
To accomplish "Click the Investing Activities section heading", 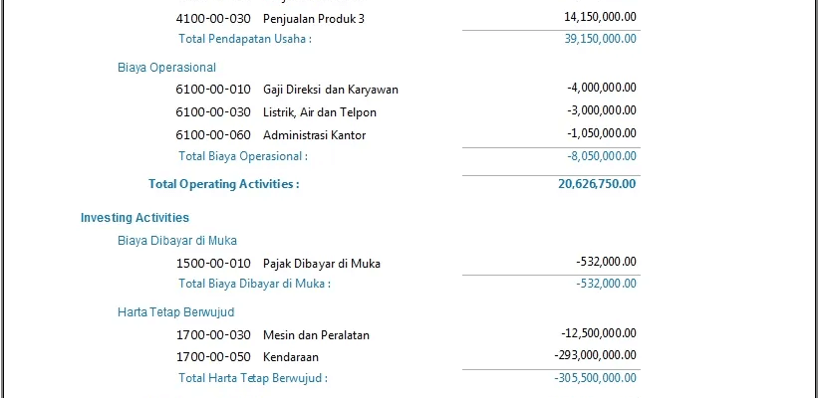I will (135, 217).
